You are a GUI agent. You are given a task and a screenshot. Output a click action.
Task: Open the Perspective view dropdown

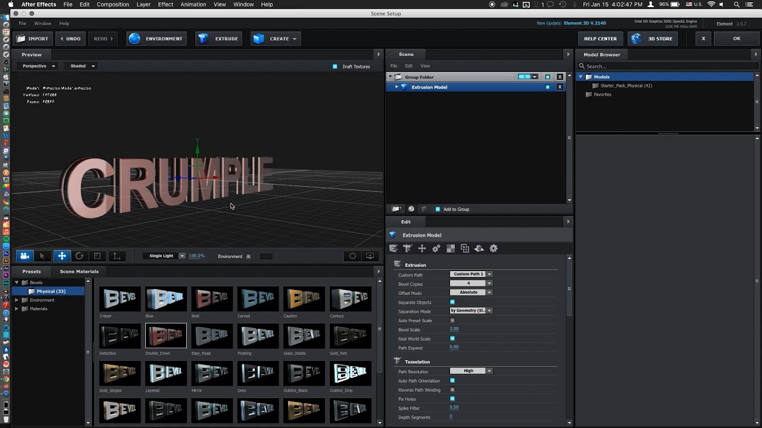(39, 66)
